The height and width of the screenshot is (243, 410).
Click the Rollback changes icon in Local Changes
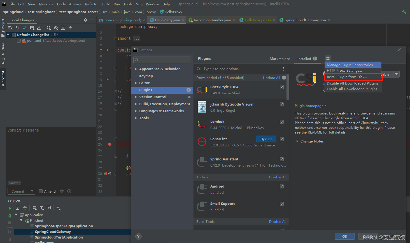click(17, 28)
